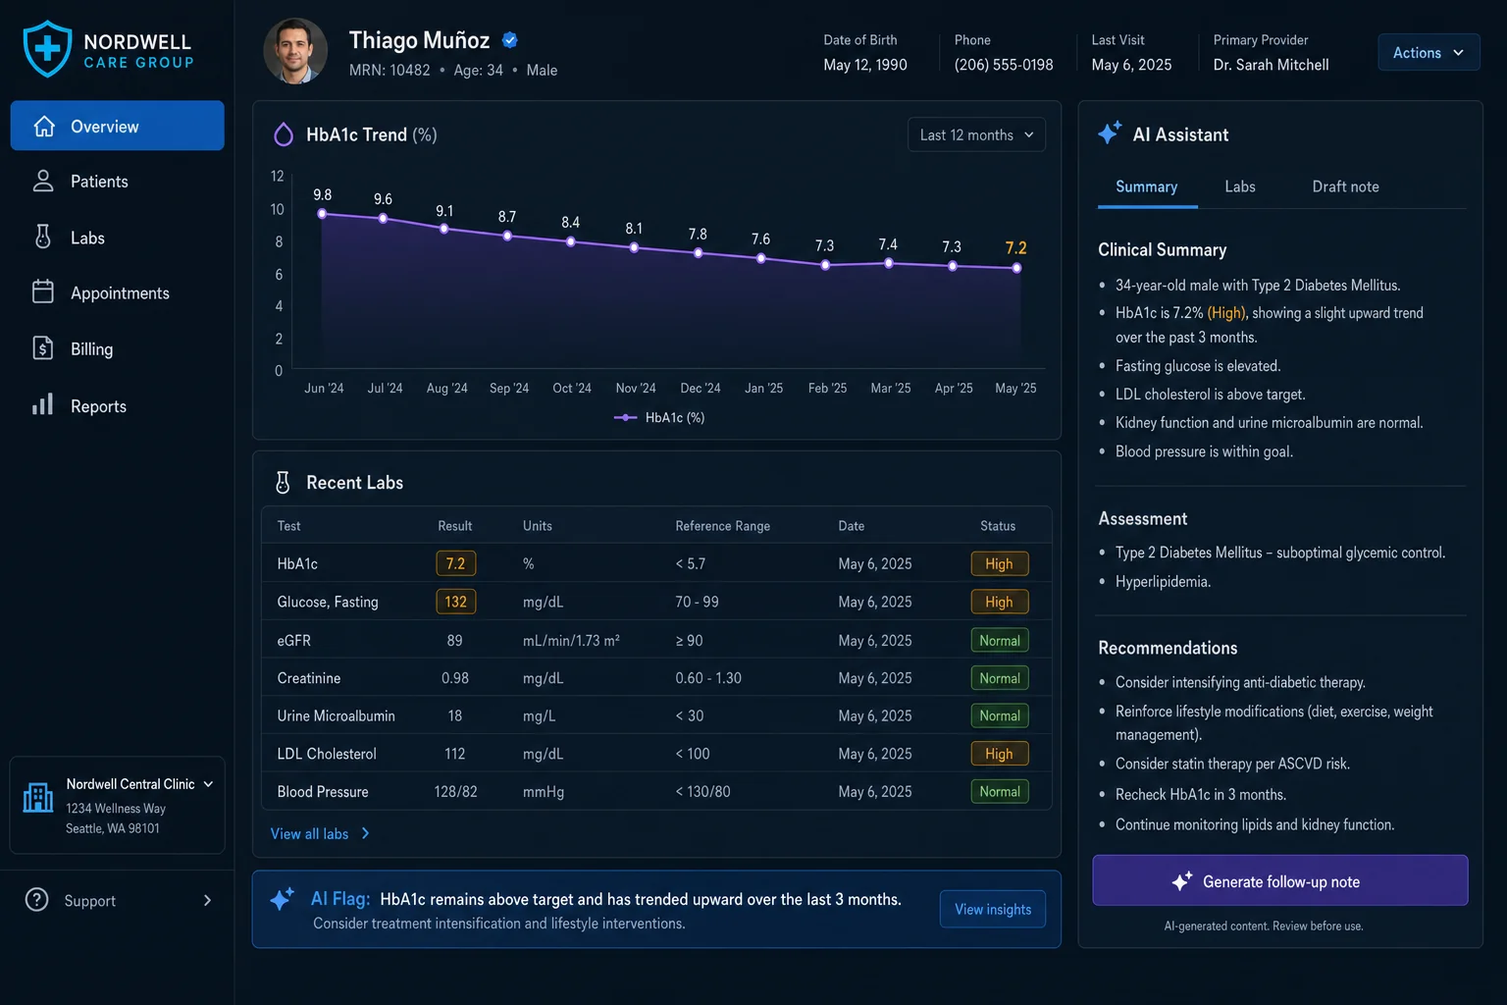Click the MRN: 10482 text
1507x1005 pixels.
click(x=389, y=70)
